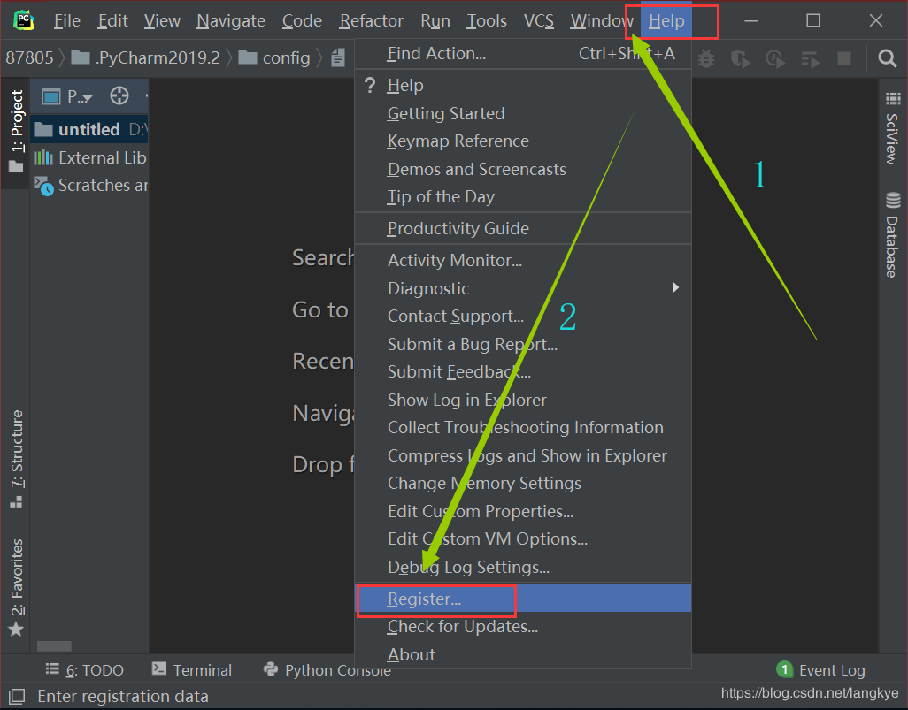908x710 pixels.
Task: Select Edit Custom VM Options entry
Action: 523,538
